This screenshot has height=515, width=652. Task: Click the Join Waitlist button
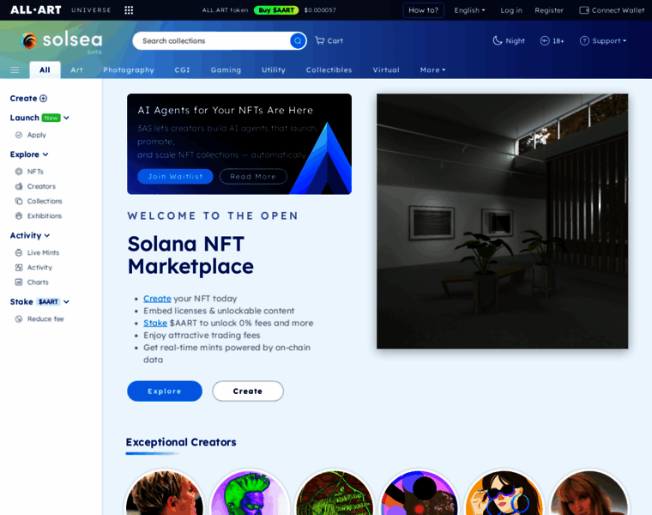click(175, 176)
